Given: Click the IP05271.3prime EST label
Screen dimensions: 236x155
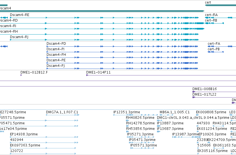Looking at the screenshot, I should tap(140, 134).
